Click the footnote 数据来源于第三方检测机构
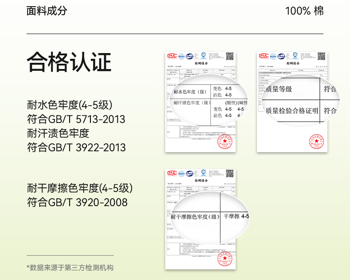 point(70,268)
